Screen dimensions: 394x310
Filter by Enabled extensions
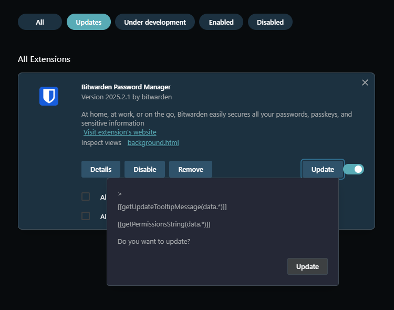tap(221, 22)
